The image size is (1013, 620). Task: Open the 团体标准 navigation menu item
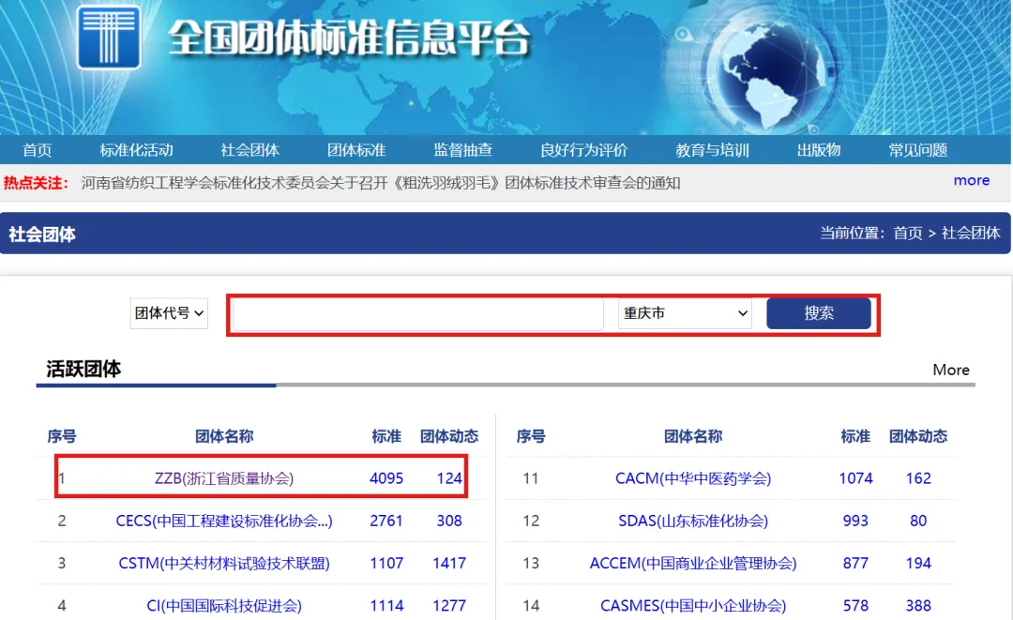tap(356, 150)
